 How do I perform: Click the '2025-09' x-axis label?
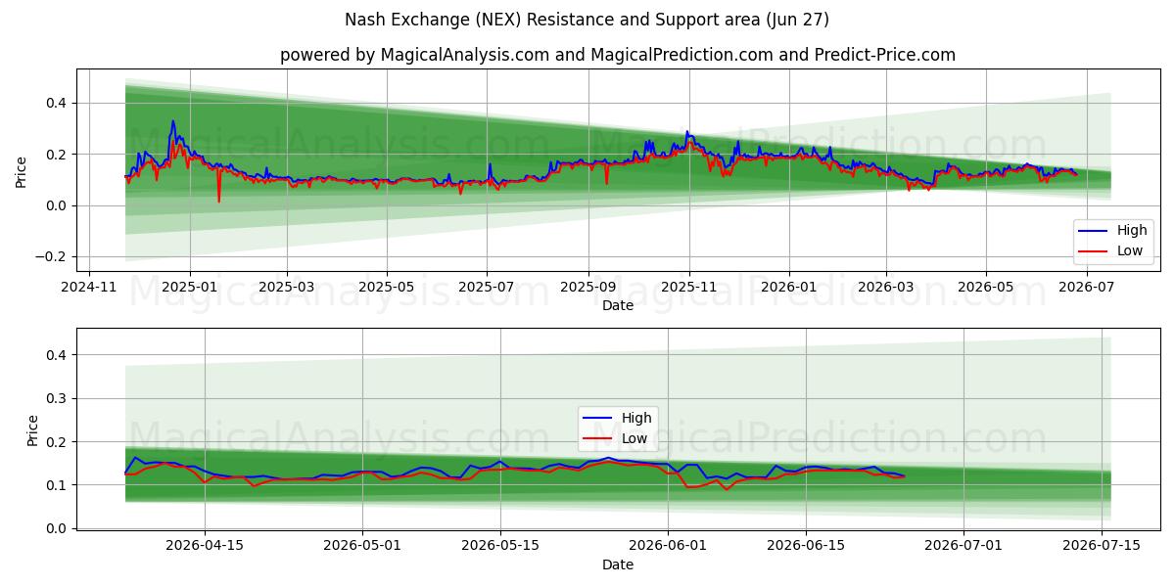588,287
